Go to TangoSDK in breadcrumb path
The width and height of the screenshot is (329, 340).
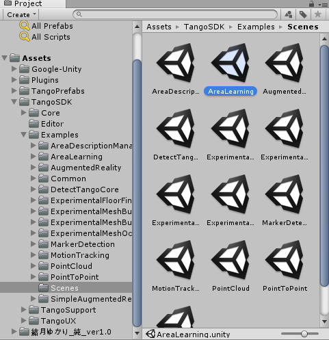click(204, 27)
